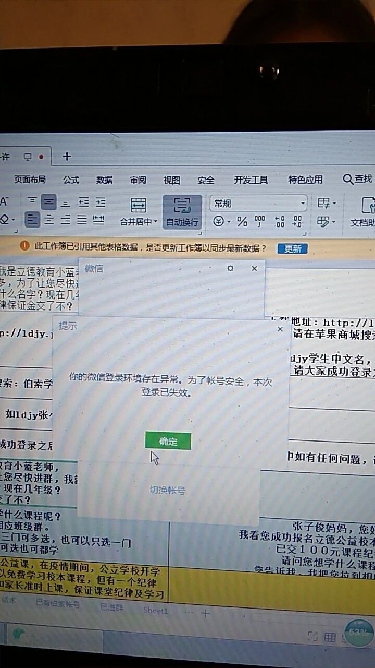375x668 pixels.
Task: Expand the 合并居中 dropdown arrow
Action: 155,222
